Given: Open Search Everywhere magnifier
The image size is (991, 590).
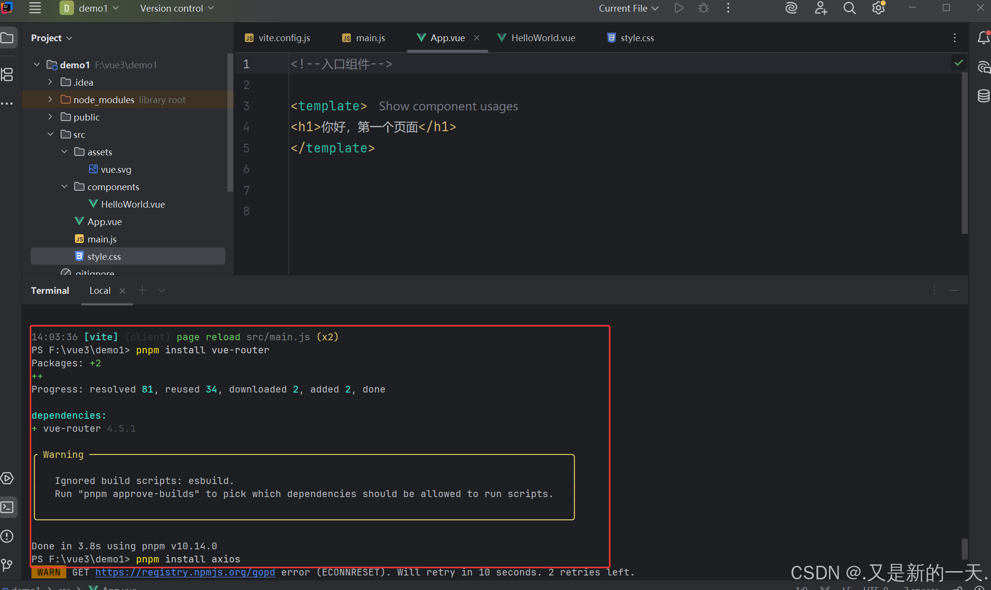Looking at the screenshot, I should tap(850, 8).
